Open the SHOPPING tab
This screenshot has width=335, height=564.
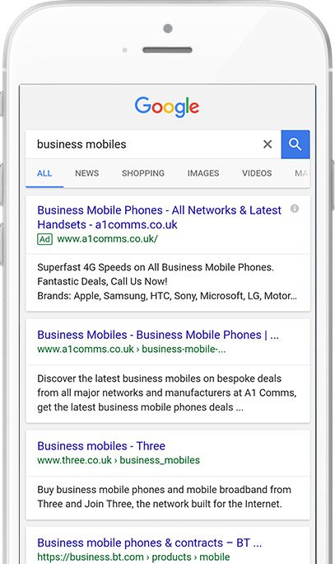(x=143, y=173)
